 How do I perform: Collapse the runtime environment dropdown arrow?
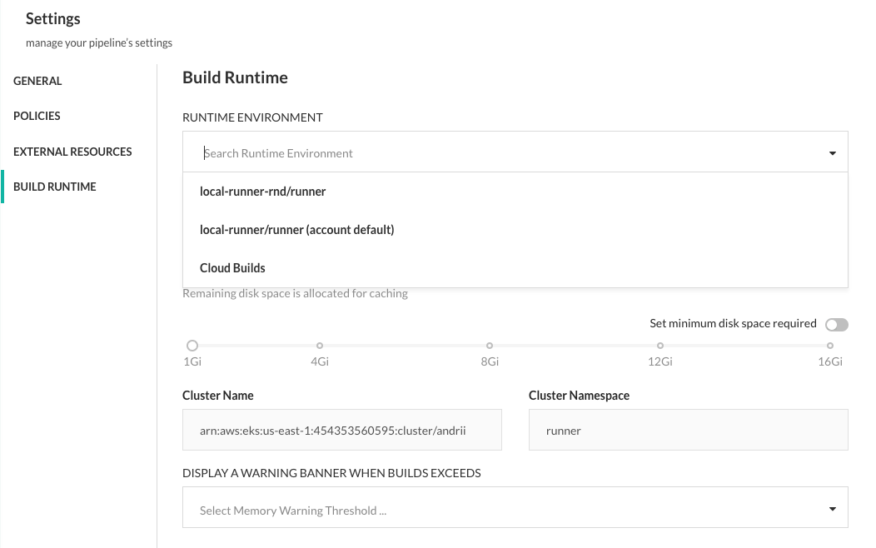(832, 153)
